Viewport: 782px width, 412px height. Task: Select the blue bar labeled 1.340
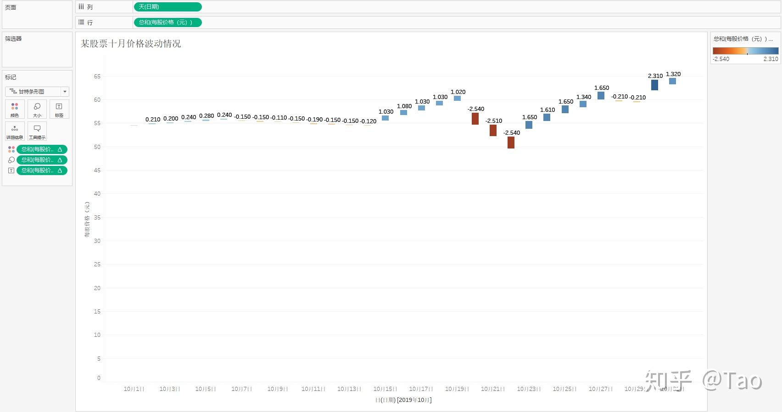tap(583, 104)
